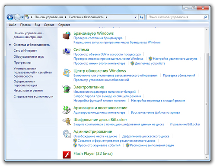
Task: Expand the address bar history dropdown
Action: tap(136, 17)
